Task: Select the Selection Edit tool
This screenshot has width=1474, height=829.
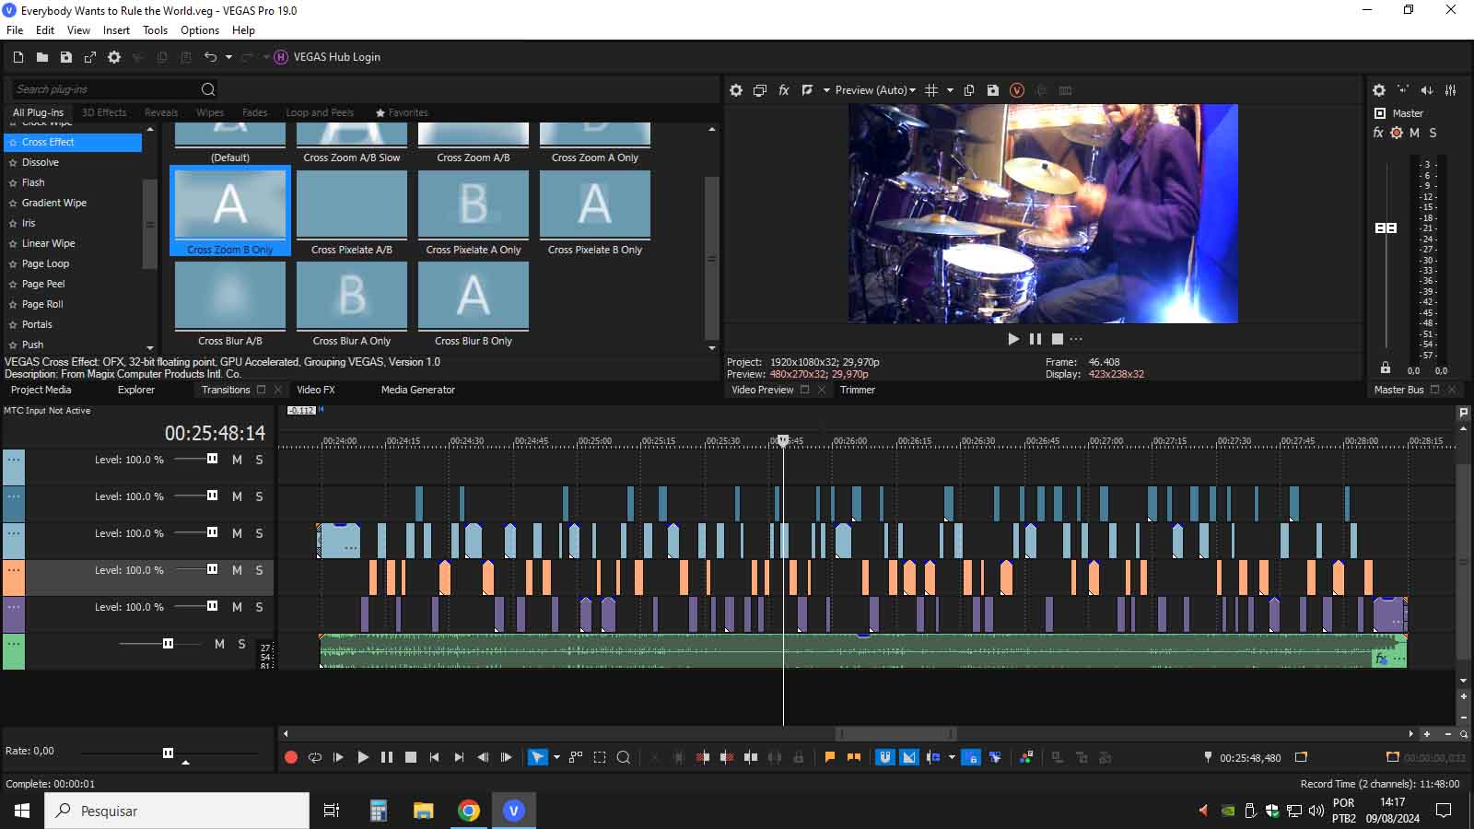Action: point(600,757)
